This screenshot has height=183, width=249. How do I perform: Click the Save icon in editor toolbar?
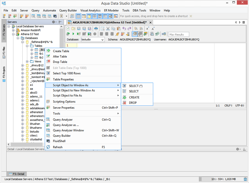79,29
